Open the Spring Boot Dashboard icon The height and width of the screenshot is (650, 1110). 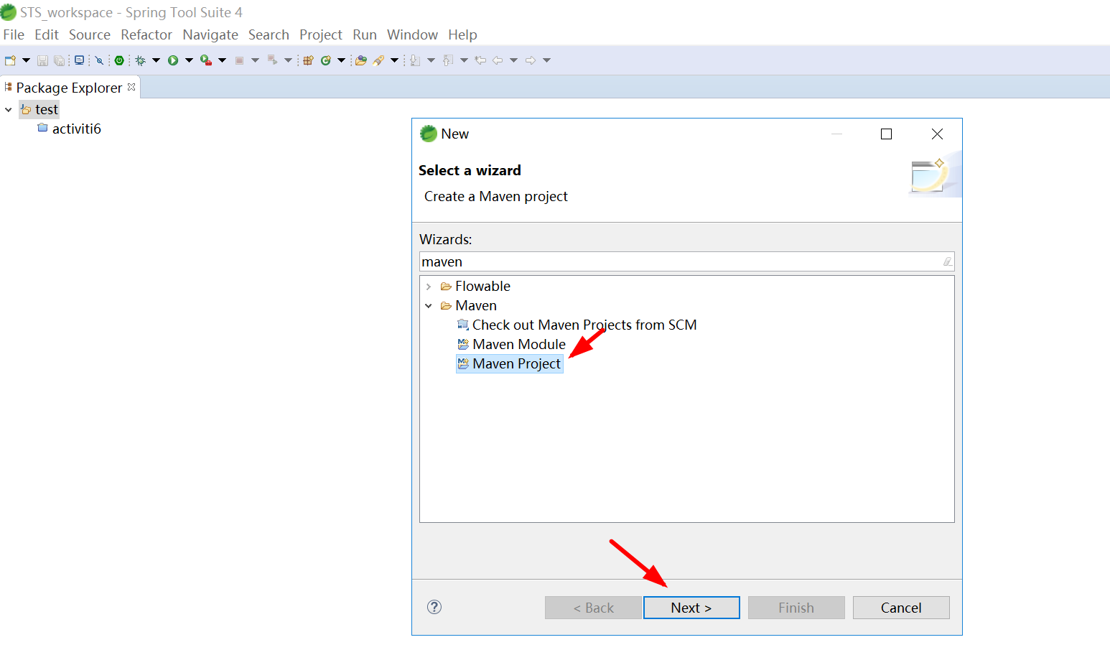(119, 60)
